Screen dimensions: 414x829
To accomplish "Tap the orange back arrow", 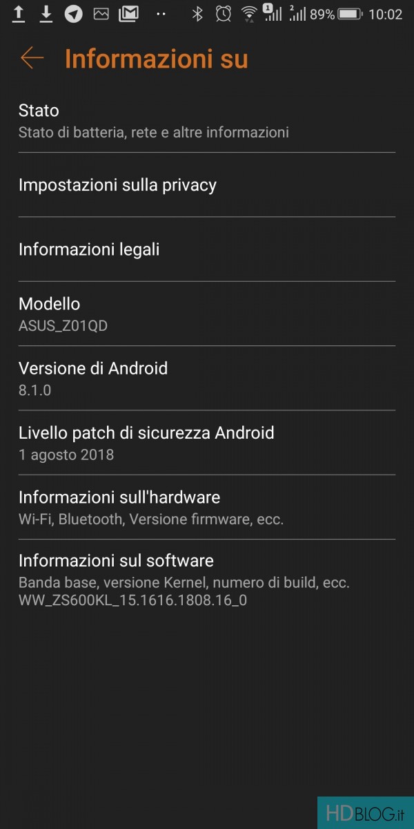I will [x=32, y=58].
